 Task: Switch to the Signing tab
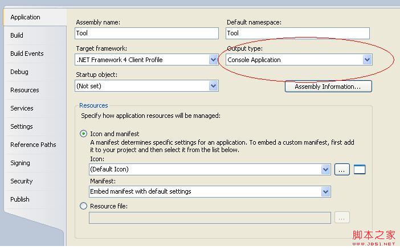pyautogui.click(x=20, y=163)
